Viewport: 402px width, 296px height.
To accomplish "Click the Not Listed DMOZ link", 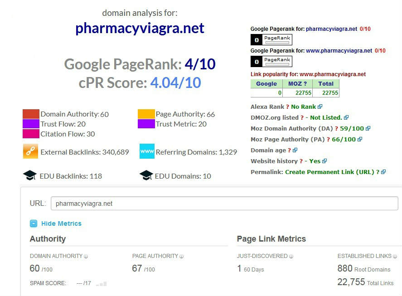I will coord(326,117).
